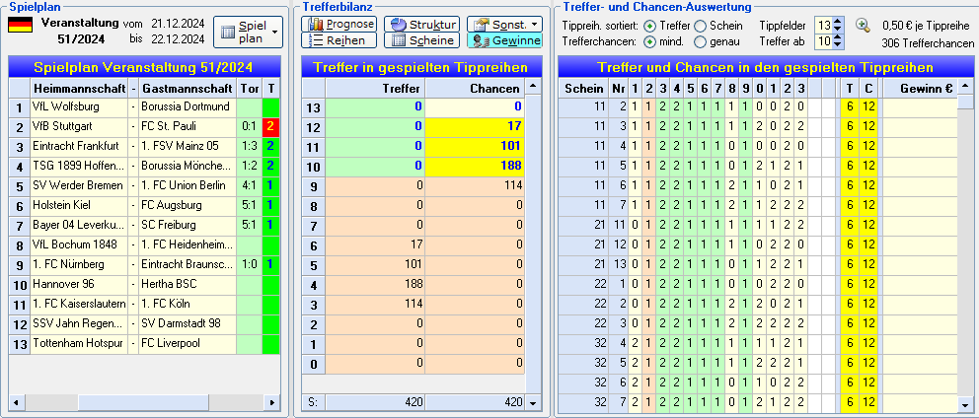Image resolution: width=979 pixels, height=418 pixels.
Task: Select Tottenham Hotspur match row
Action: tap(144, 344)
